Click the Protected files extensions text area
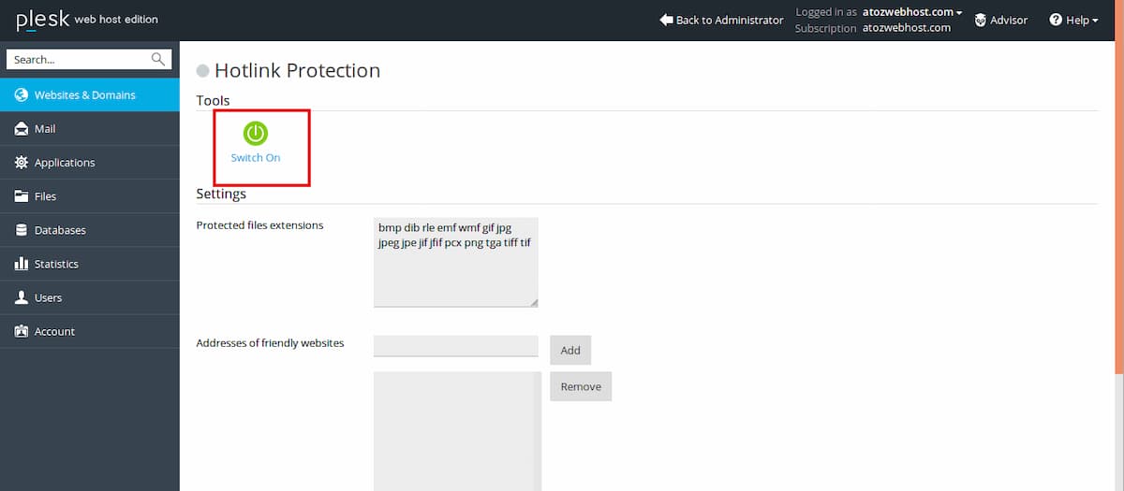Viewport: 1124px width, 491px height. point(455,262)
